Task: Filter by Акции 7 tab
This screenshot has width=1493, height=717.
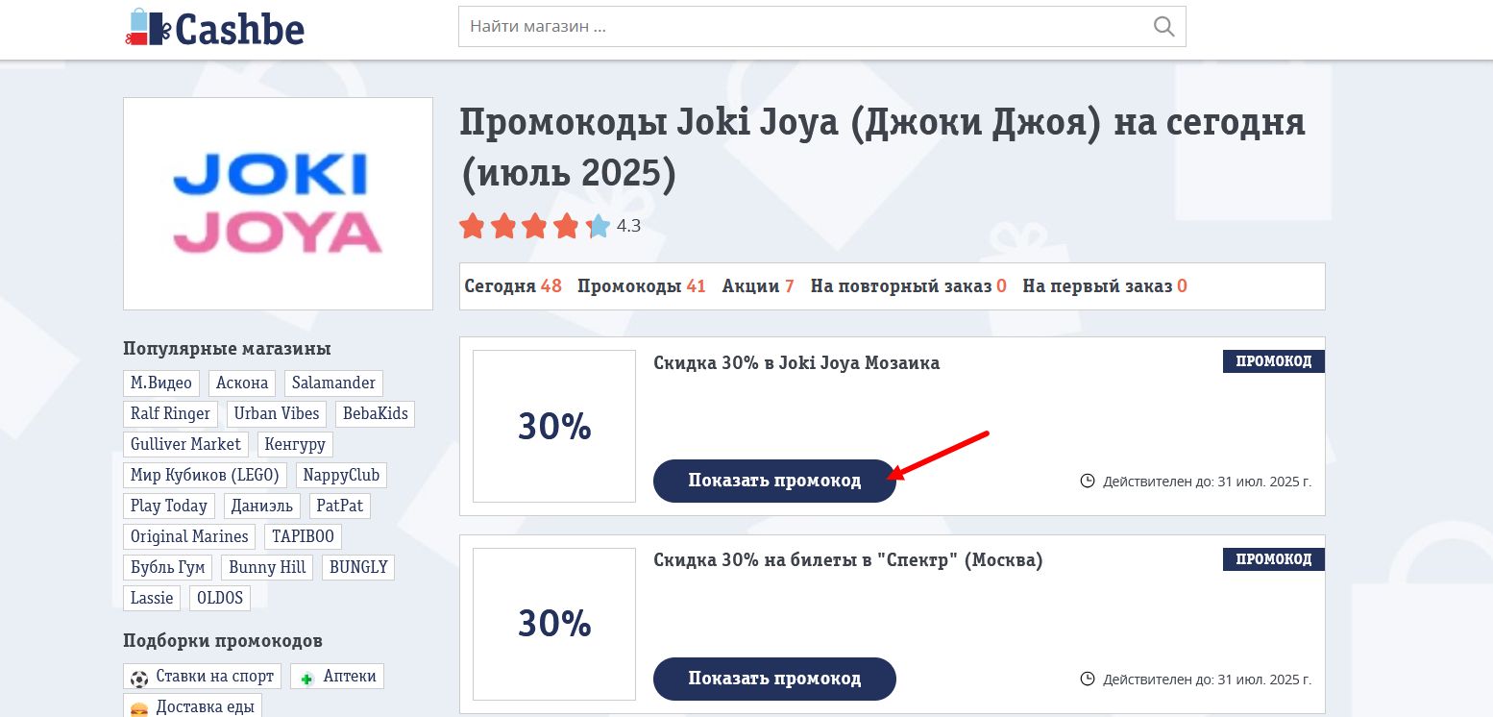Action: [x=758, y=286]
